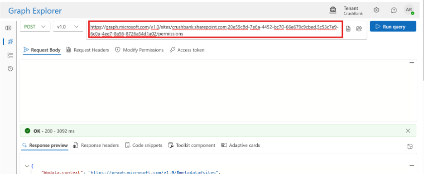Open the Adaptive cards tab

coord(241,145)
